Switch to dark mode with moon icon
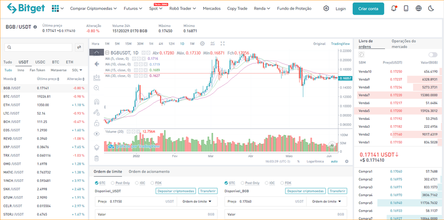The image size is (444, 220). [431, 8]
